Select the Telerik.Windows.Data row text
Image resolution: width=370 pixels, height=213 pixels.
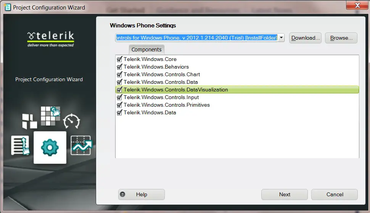(x=150, y=112)
